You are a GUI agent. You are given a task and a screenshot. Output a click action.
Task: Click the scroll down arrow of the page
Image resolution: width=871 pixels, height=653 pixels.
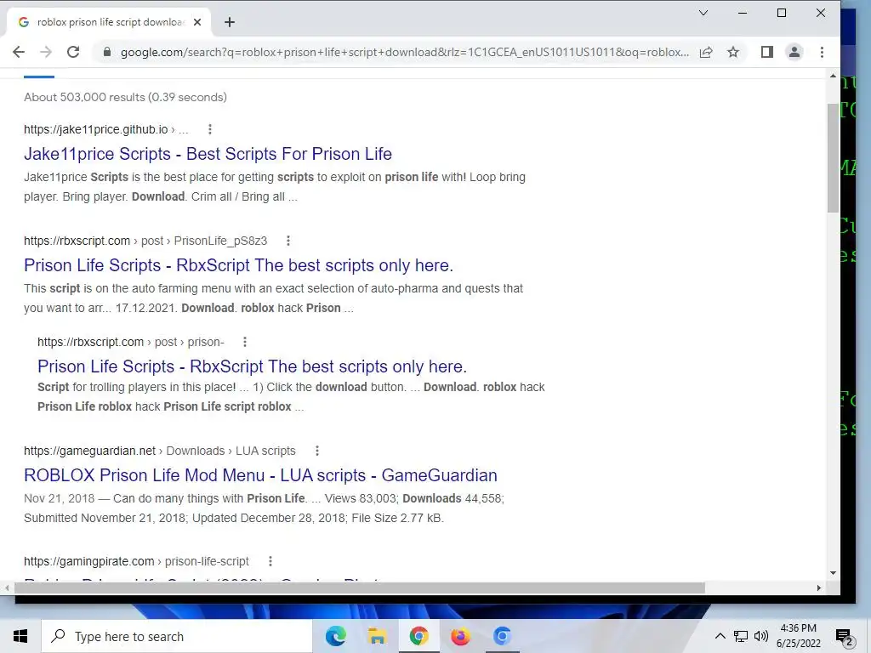pyautogui.click(x=833, y=572)
